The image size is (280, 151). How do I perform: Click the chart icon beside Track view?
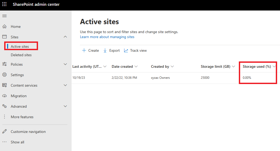tap(126, 50)
